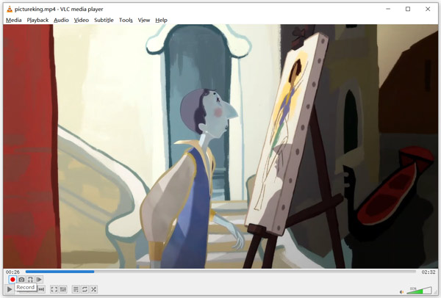Click the red Record button
The width and height of the screenshot is (441, 298).
pos(12,279)
